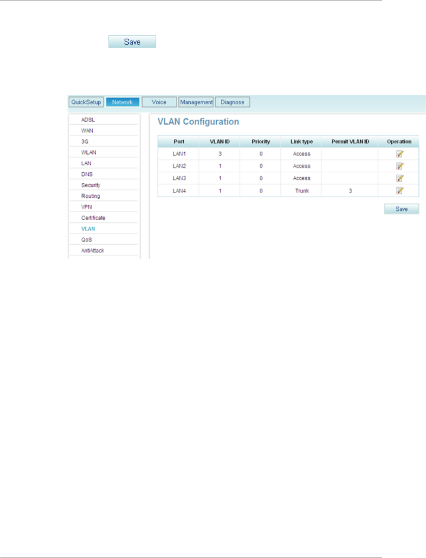Open the Management tab

click(196, 102)
